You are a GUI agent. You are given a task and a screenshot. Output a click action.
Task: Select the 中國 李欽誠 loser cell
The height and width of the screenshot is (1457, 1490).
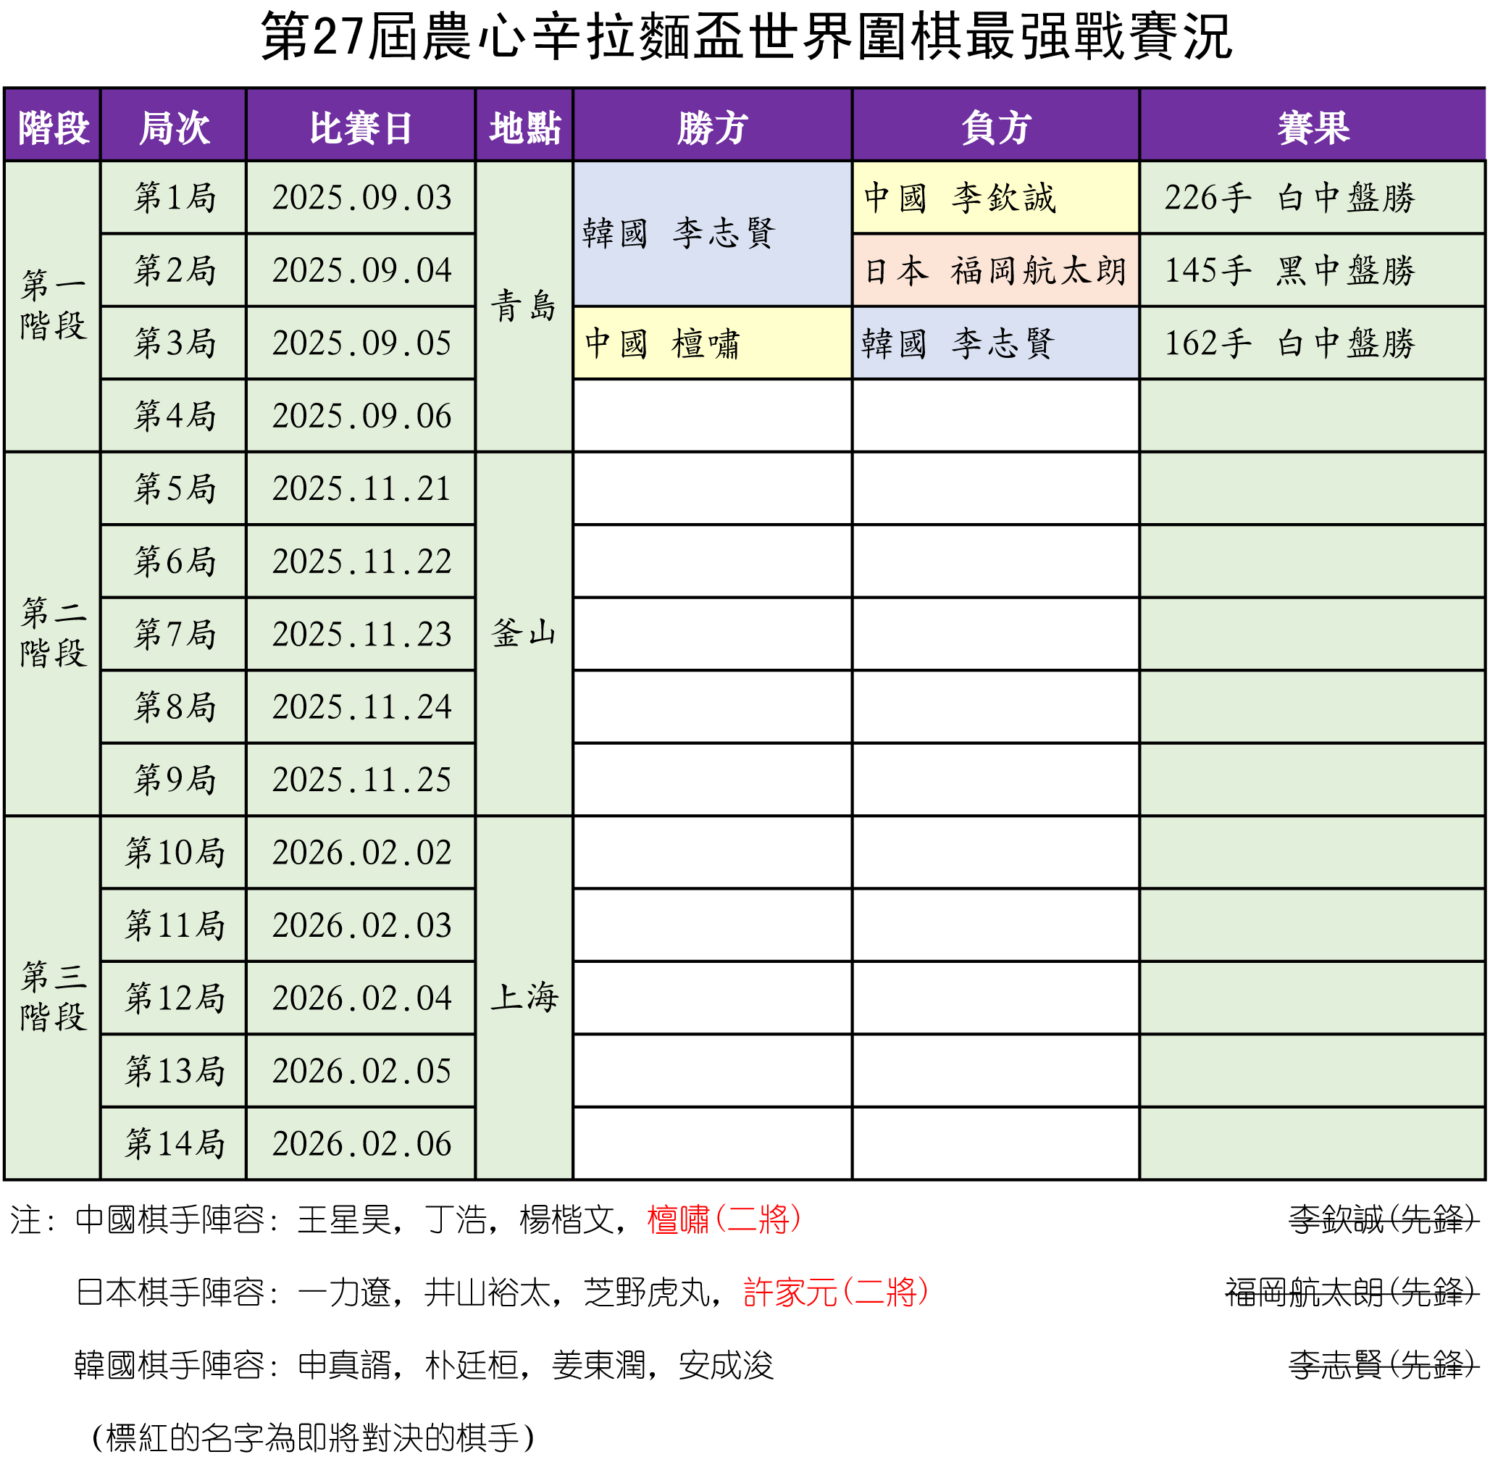click(x=997, y=197)
